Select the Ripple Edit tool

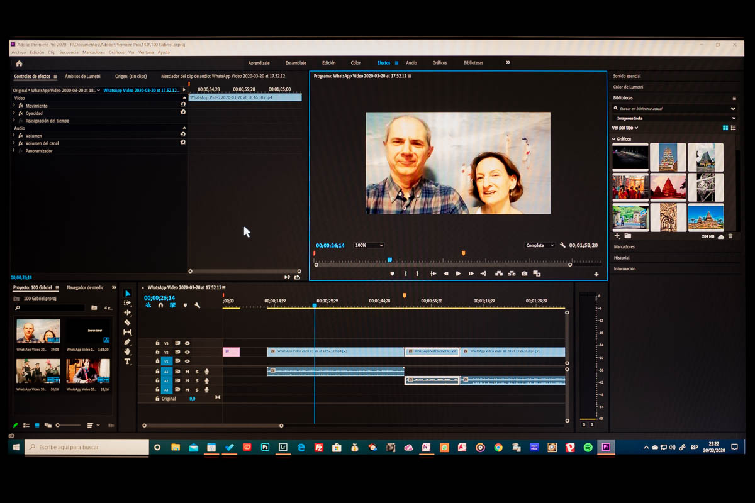click(x=128, y=312)
